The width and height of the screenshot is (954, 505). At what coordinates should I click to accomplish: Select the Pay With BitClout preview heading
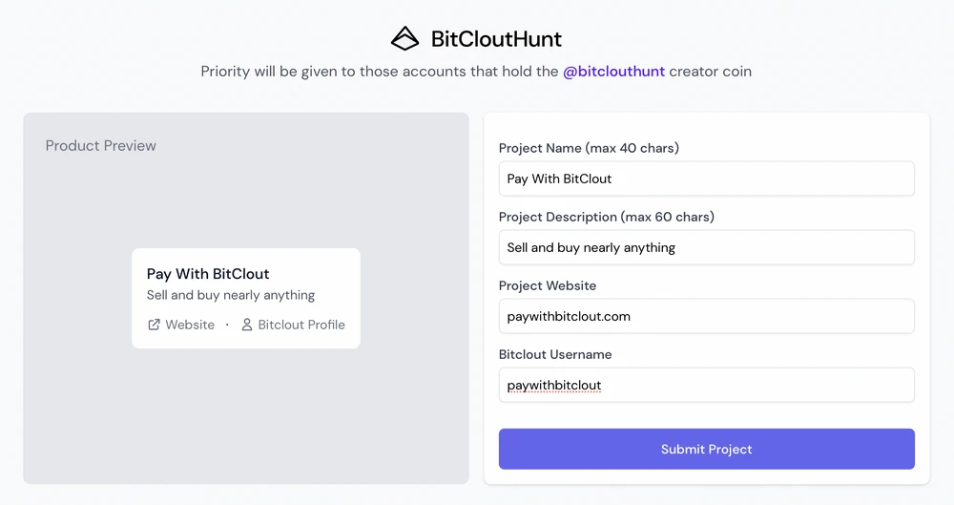[x=208, y=274]
